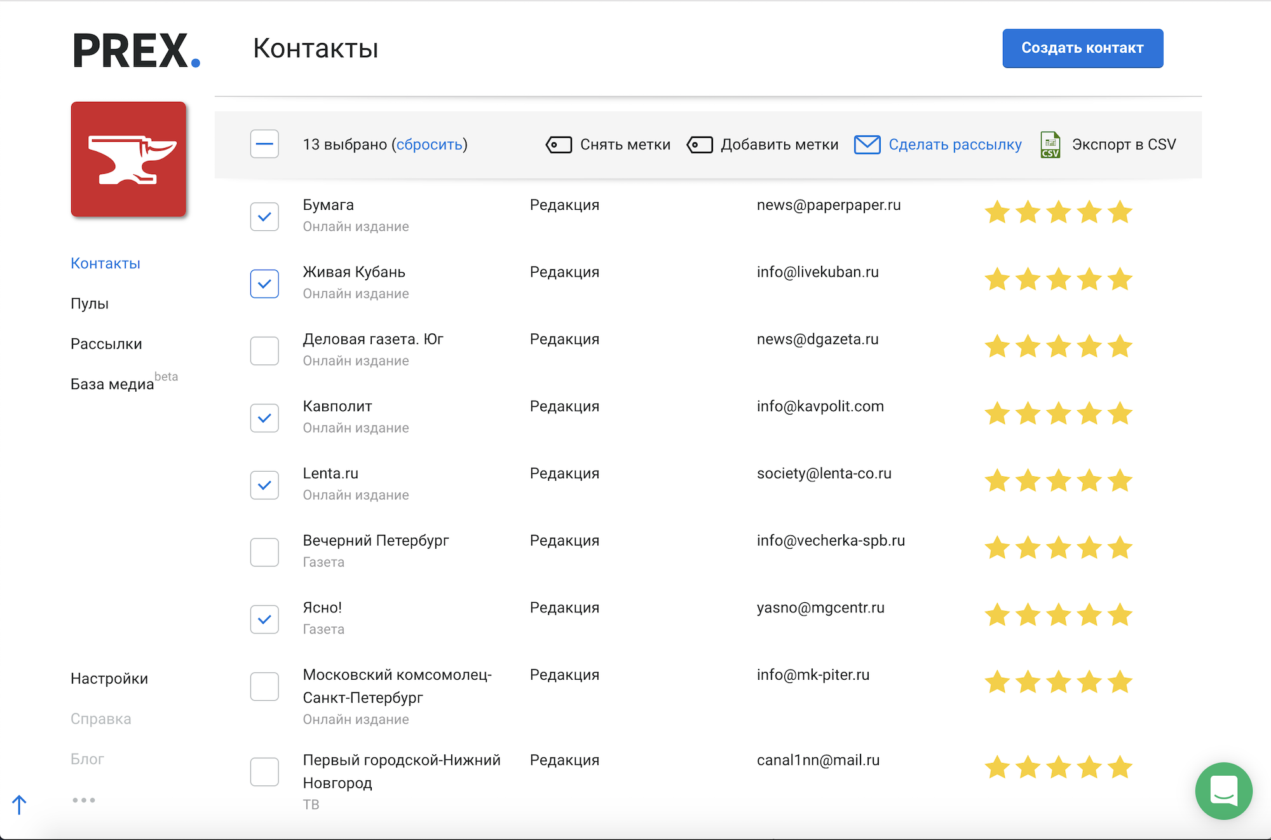Click the Снять метки tag icon
The height and width of the screenshot is (840, 1271).
coord(559,145)
